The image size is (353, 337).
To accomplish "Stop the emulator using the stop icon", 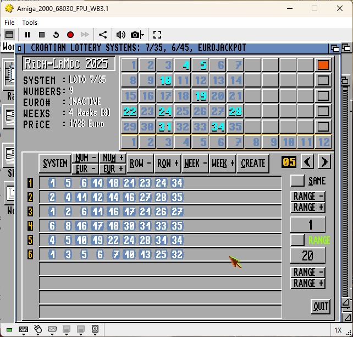I will point(42,35).
